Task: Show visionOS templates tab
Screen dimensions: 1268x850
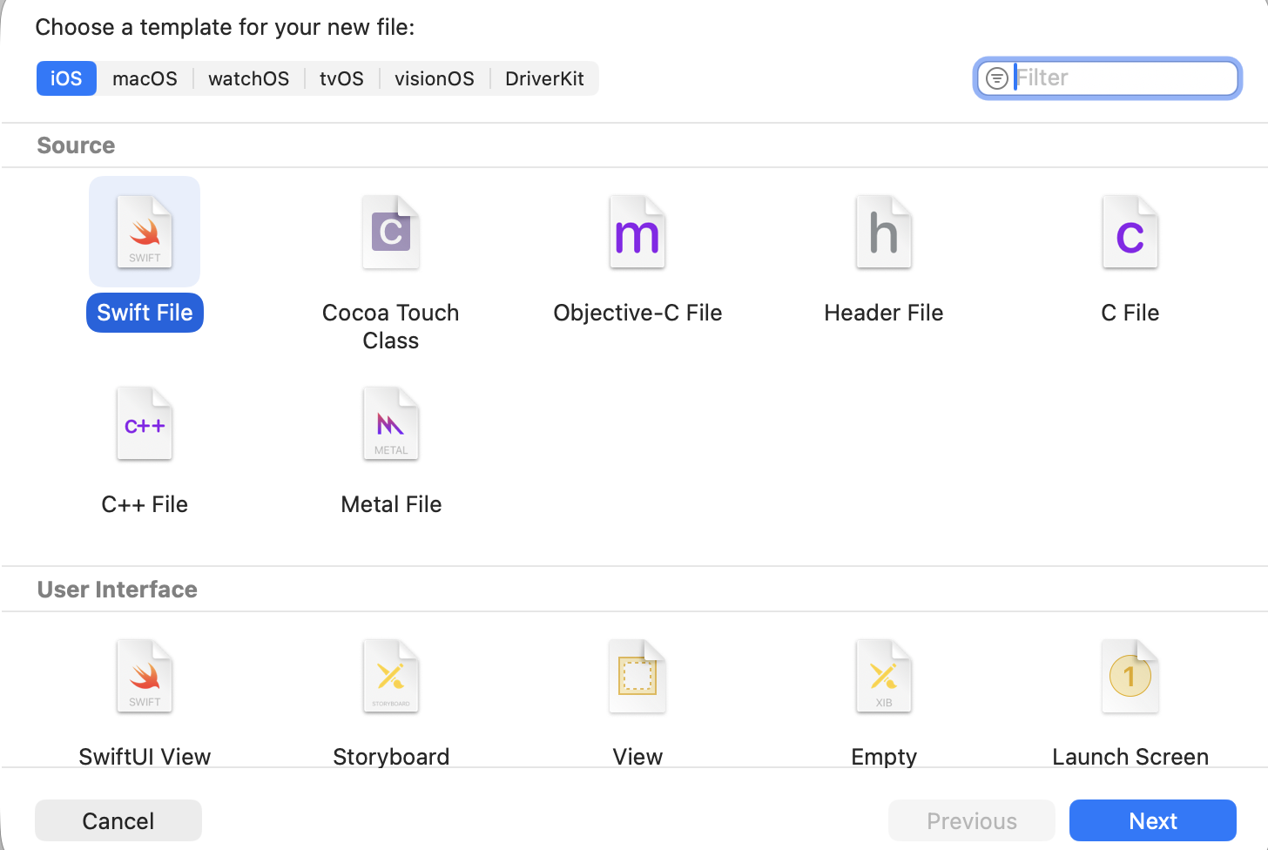Action: pos(435,78)
